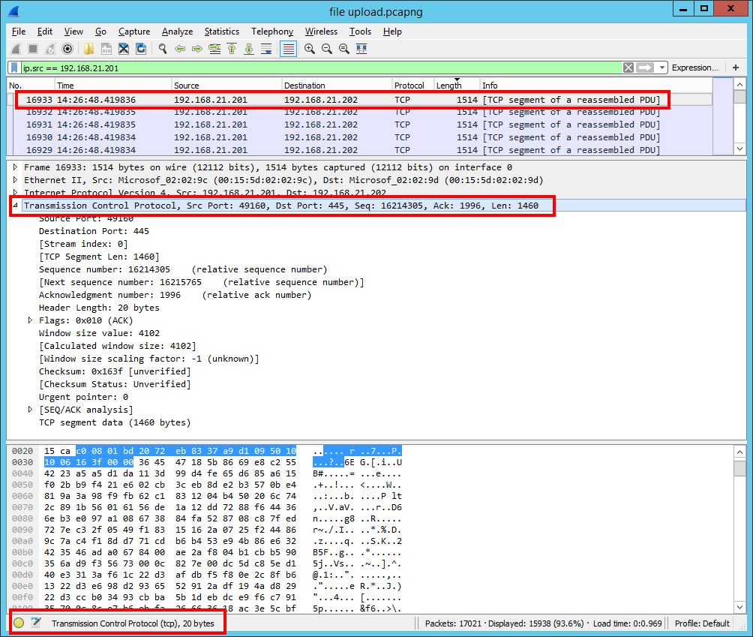The image size is (753, 637).
Task: Expand the Flags: 0x010 (ACK) node
Action: pyautogui.click(x=30, y=320)
